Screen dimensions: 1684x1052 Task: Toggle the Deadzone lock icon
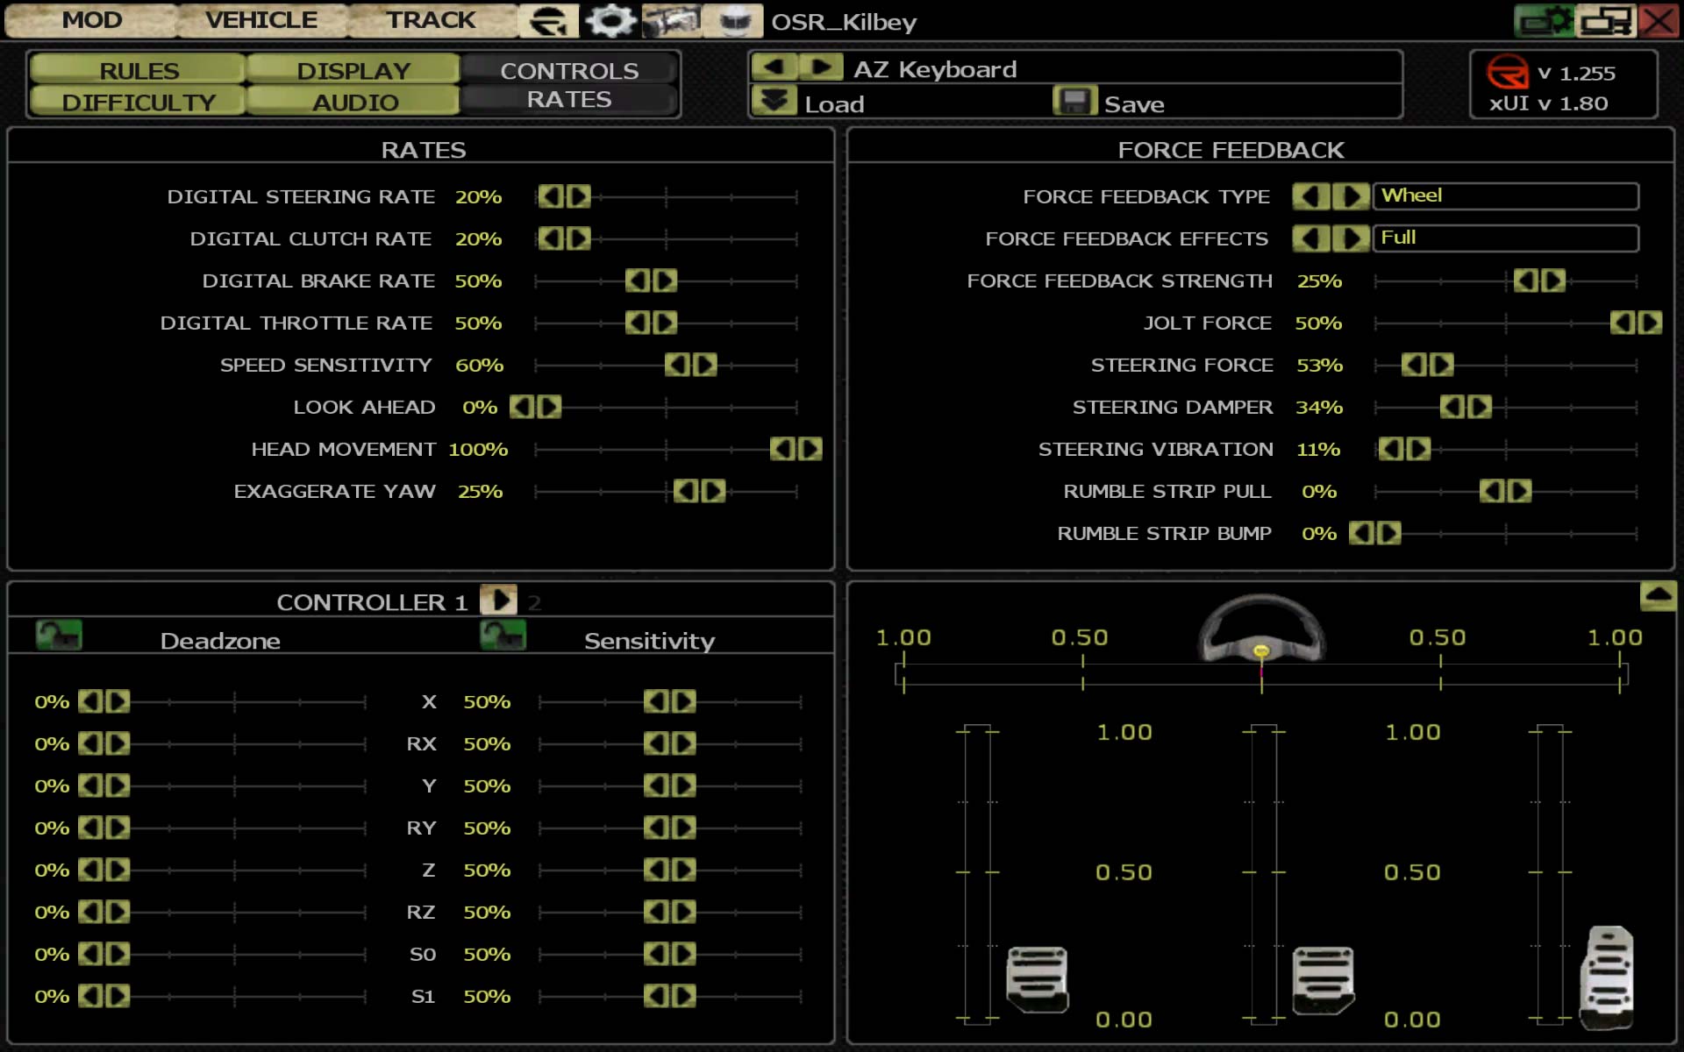click(x=59, y=636)
